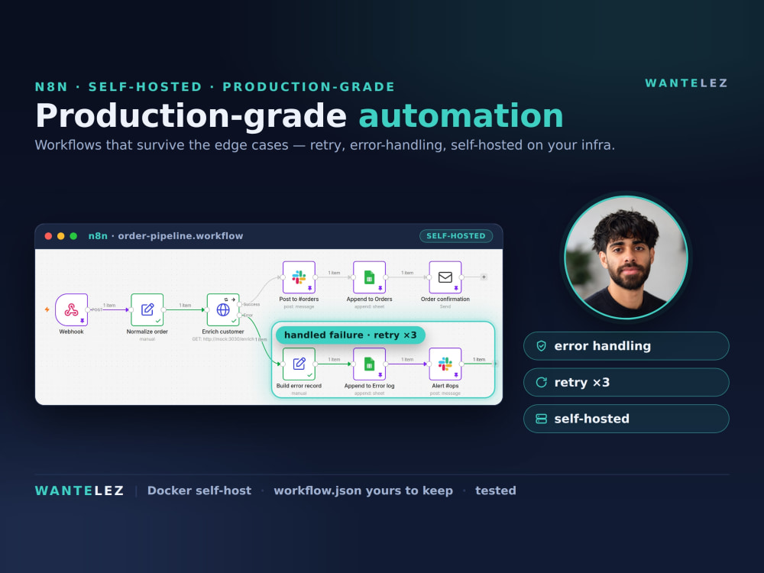Click the 'Docker self-host' footer text

[199, 490]
